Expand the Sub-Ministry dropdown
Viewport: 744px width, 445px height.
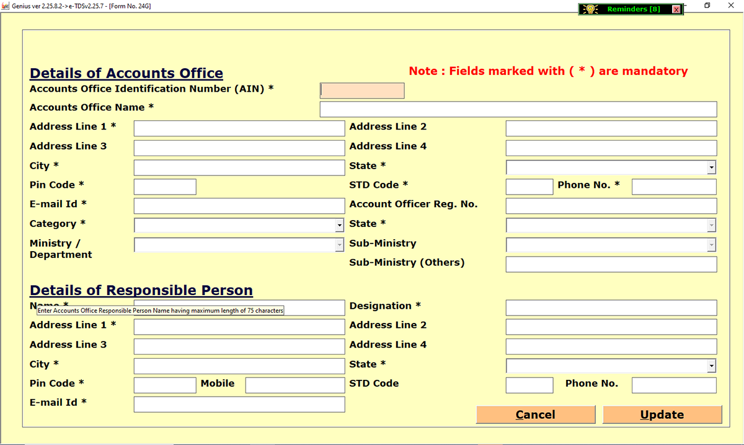pyautogui.click(x=711, y=245)
